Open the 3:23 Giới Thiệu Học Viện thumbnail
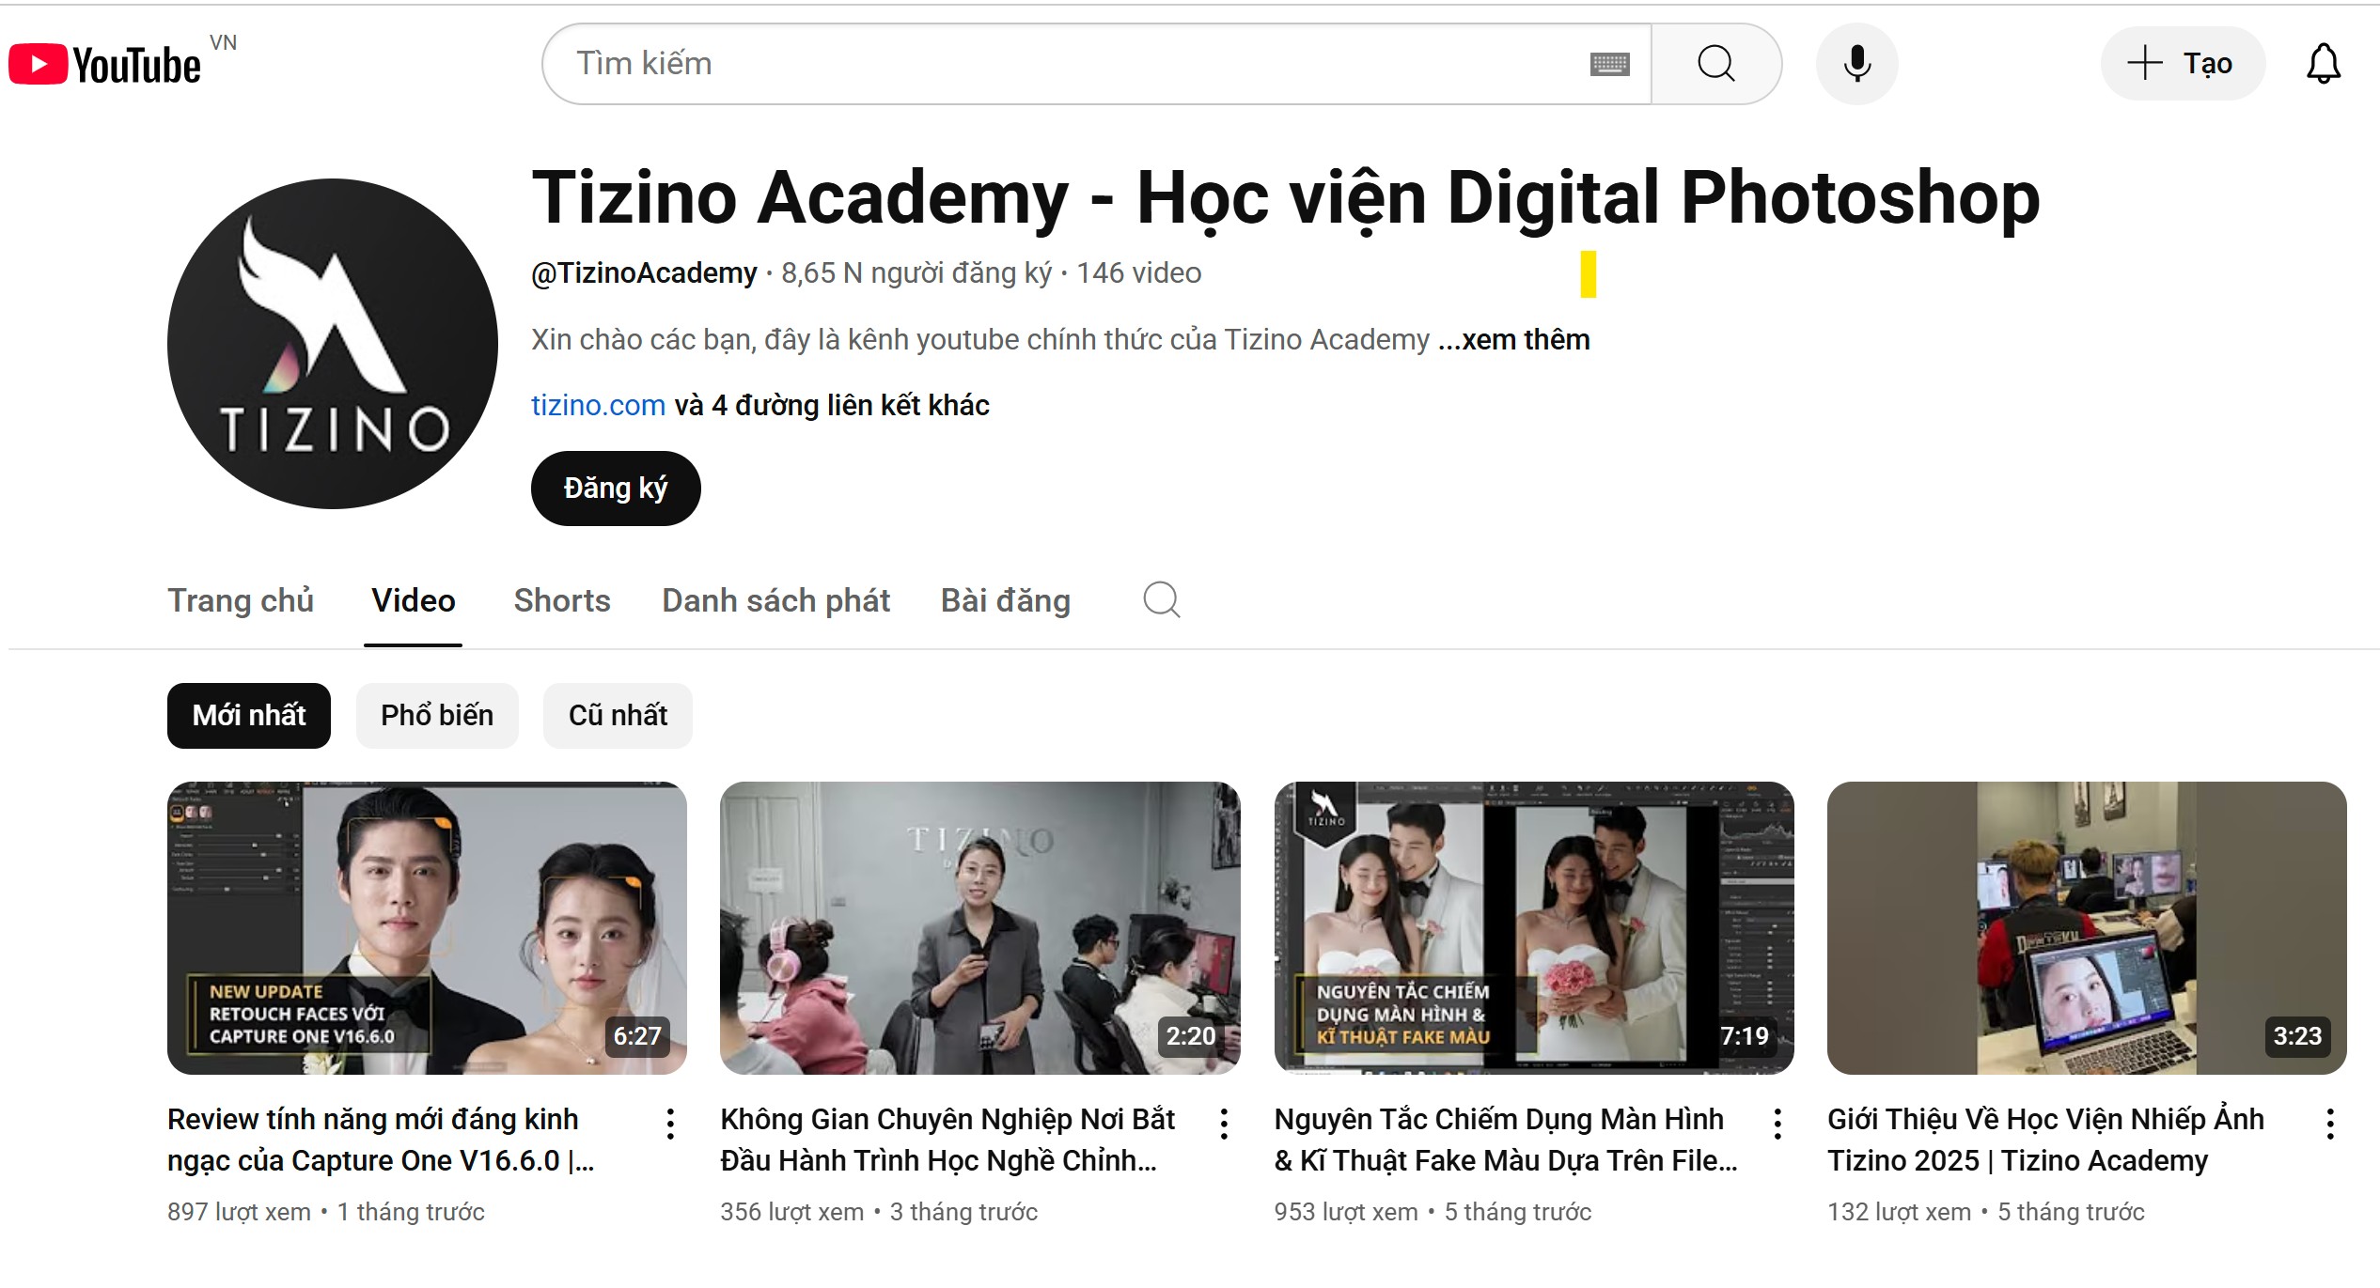Viewport: 2380px width, 1288px height. point(2087,928)
